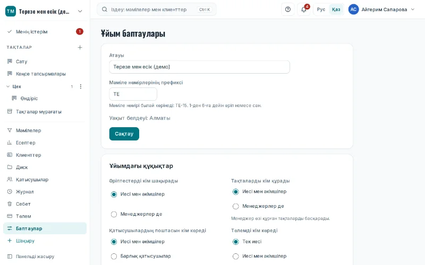Click the TM organization logo
This screenshot has width=425, height=265.
click(x=11, y=11)
